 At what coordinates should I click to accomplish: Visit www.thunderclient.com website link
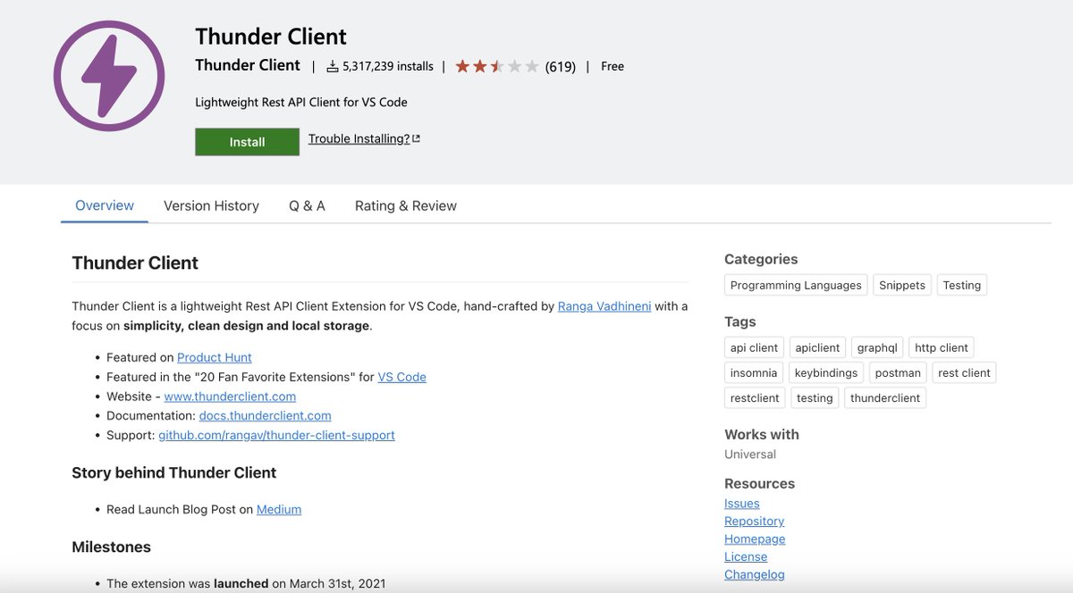(x=230, y=397)
